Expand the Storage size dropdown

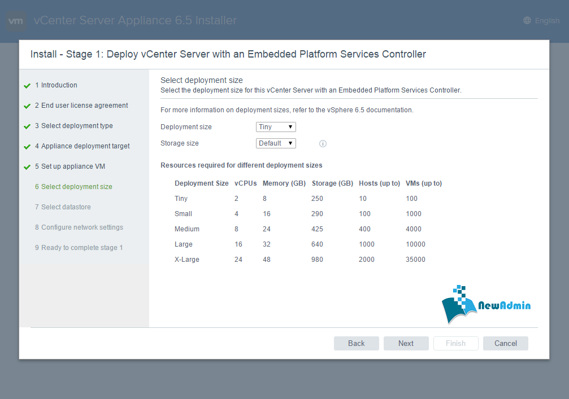coord(276,143)
